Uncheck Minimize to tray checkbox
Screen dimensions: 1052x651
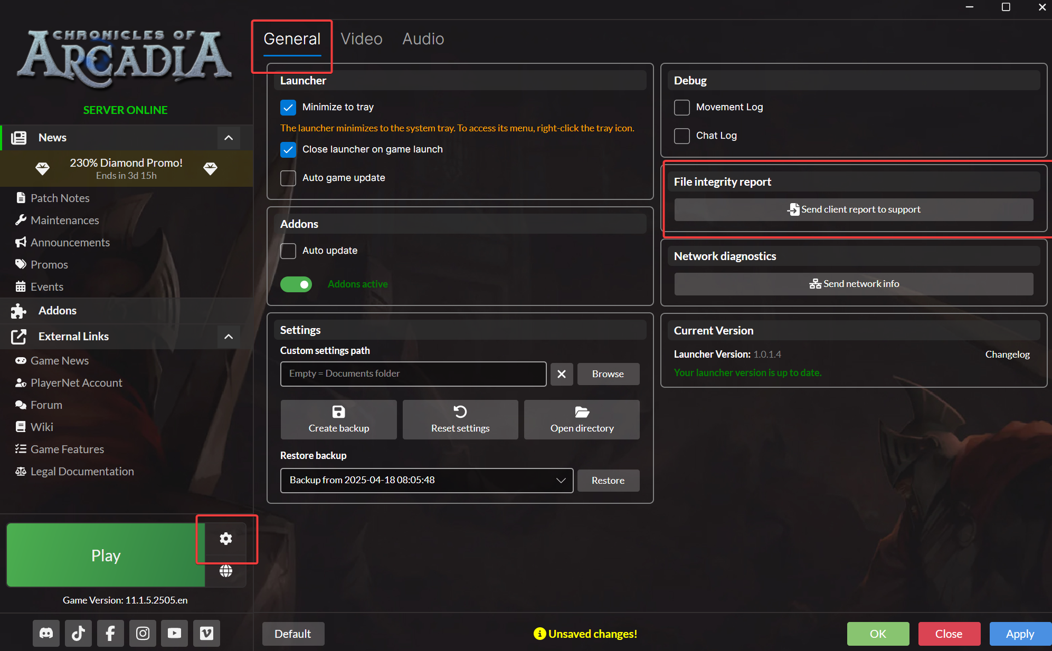[288, 108]
